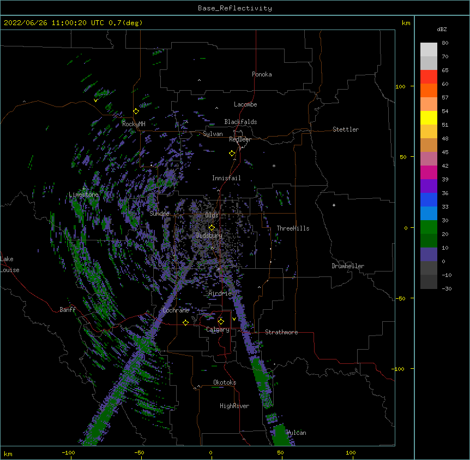
Task: Select the Sundre label
Action: click(x=159, y=214)
